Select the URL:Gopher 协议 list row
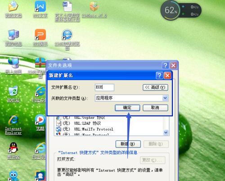 109,118
